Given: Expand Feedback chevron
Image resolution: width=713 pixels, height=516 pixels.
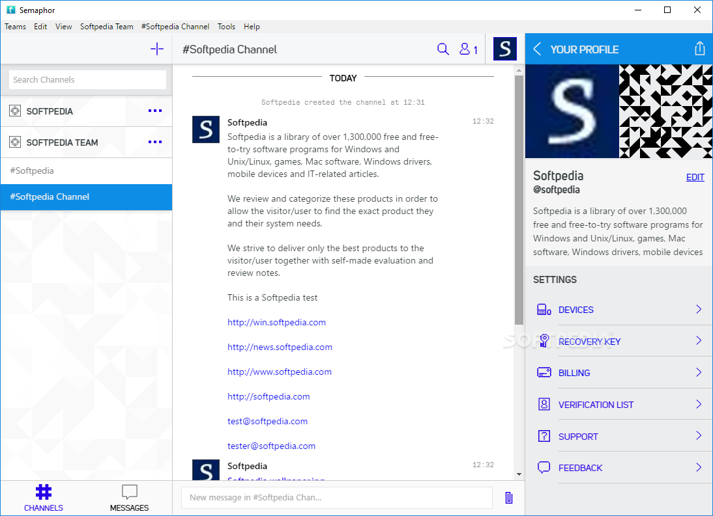Looking at the screenshot, I should (x=699, y=467).
